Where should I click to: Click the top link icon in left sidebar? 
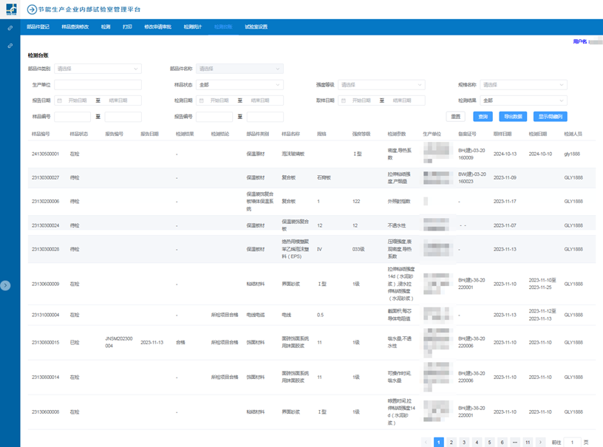click(x=10, y=28)
